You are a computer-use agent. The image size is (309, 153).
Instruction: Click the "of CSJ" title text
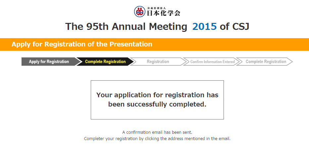pos(234,27)
